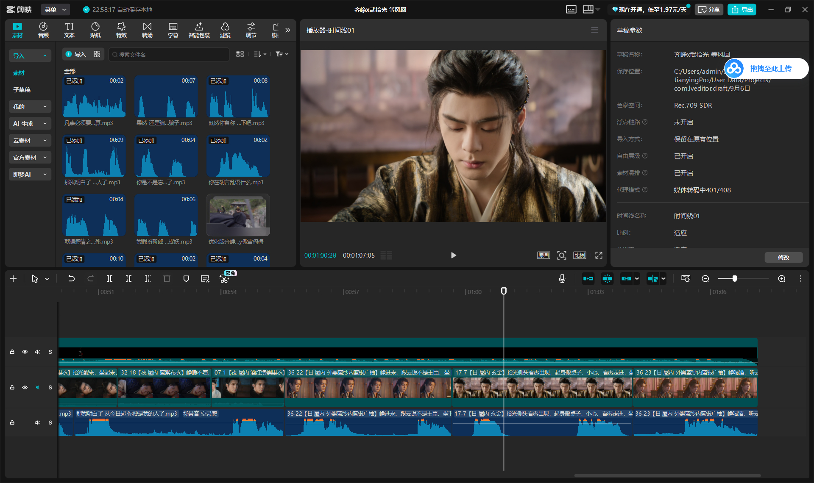This screenshot has width=814, height=483.
Task: Click the 修改 button in draft parameters
Action: point(783,258)
